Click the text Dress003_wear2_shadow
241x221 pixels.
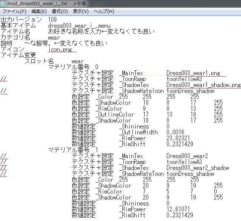click(x=198, y=168)
